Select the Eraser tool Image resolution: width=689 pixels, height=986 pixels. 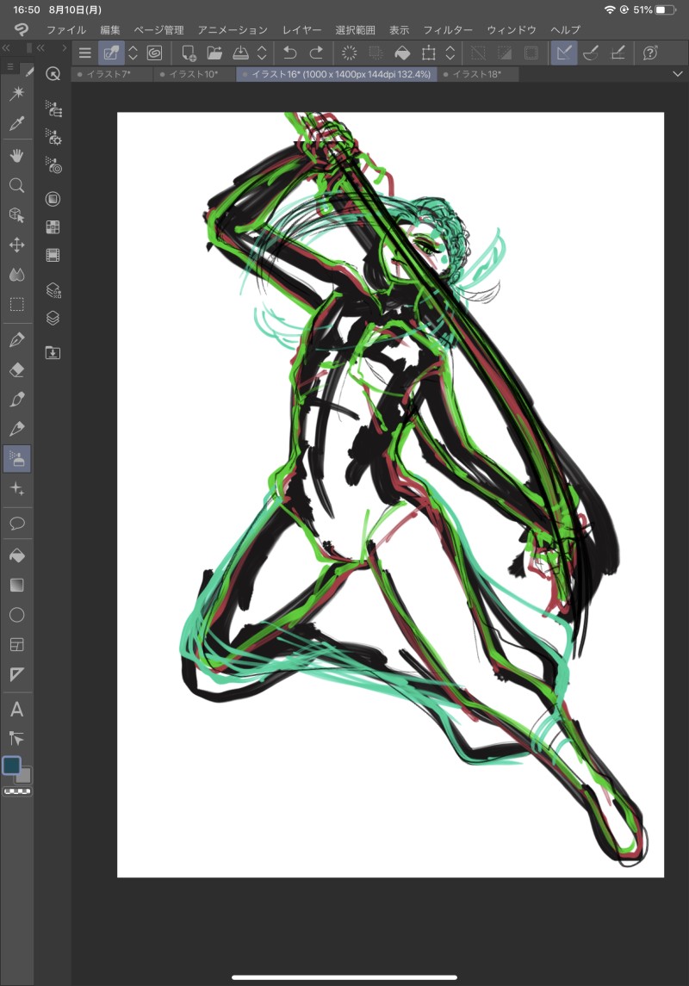(x=17, y=369)
